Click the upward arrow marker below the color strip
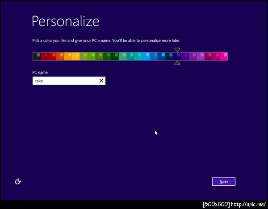268x209 pixels. [177, 63]
